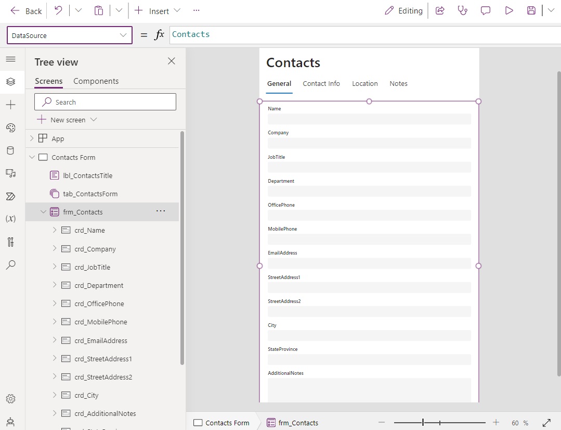Viewport: 561px width, 430px height.
Task: Open the Media panel
Action: point(11,173)
